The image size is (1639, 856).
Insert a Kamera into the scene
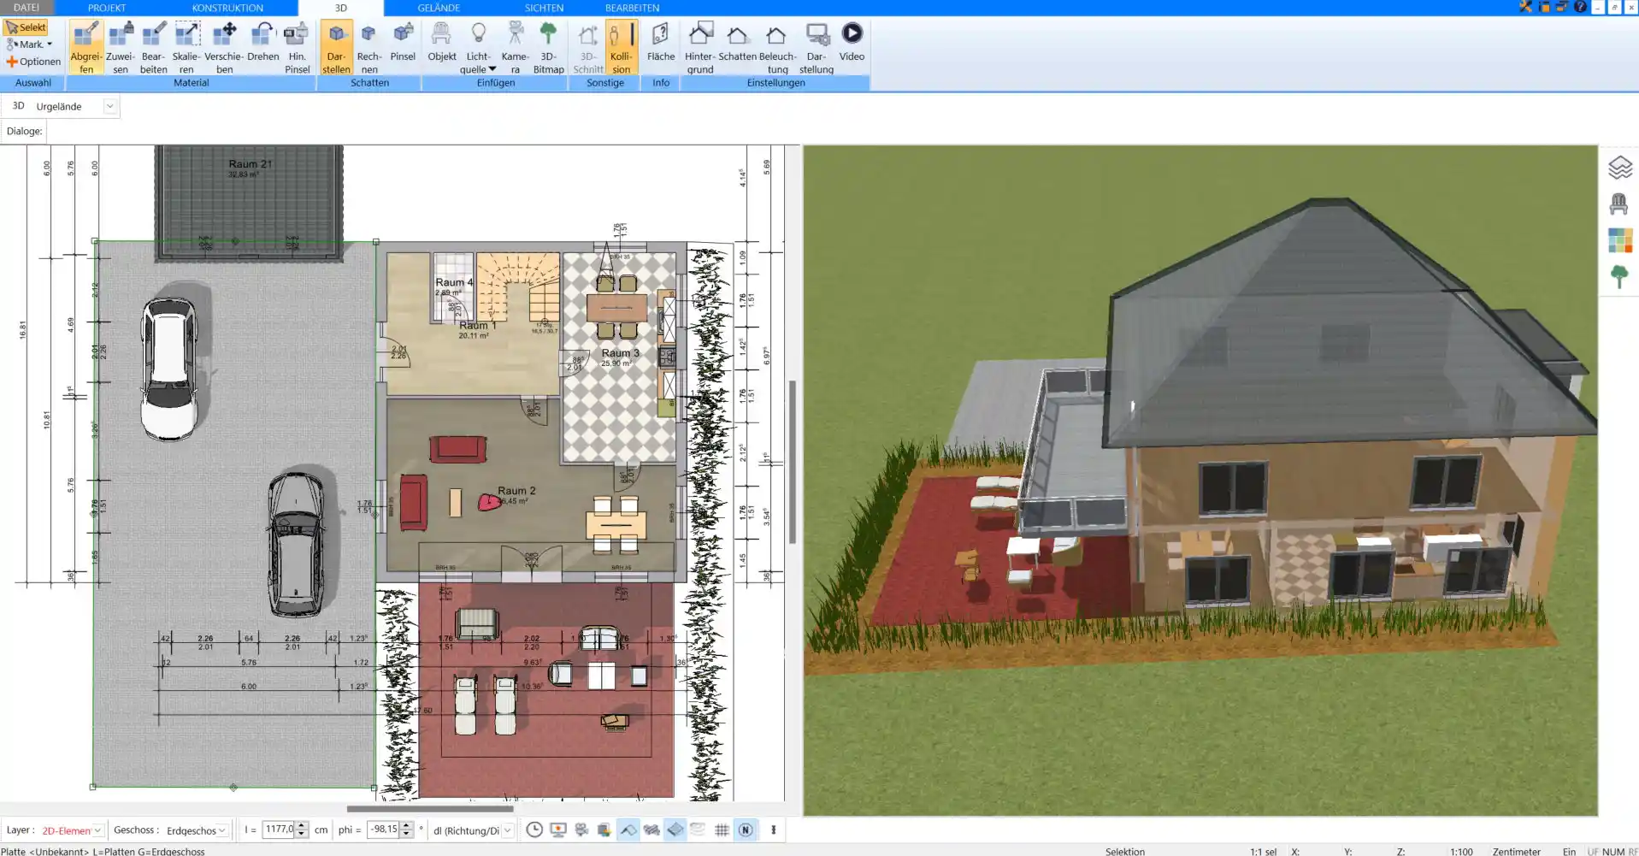click(515, 48)
